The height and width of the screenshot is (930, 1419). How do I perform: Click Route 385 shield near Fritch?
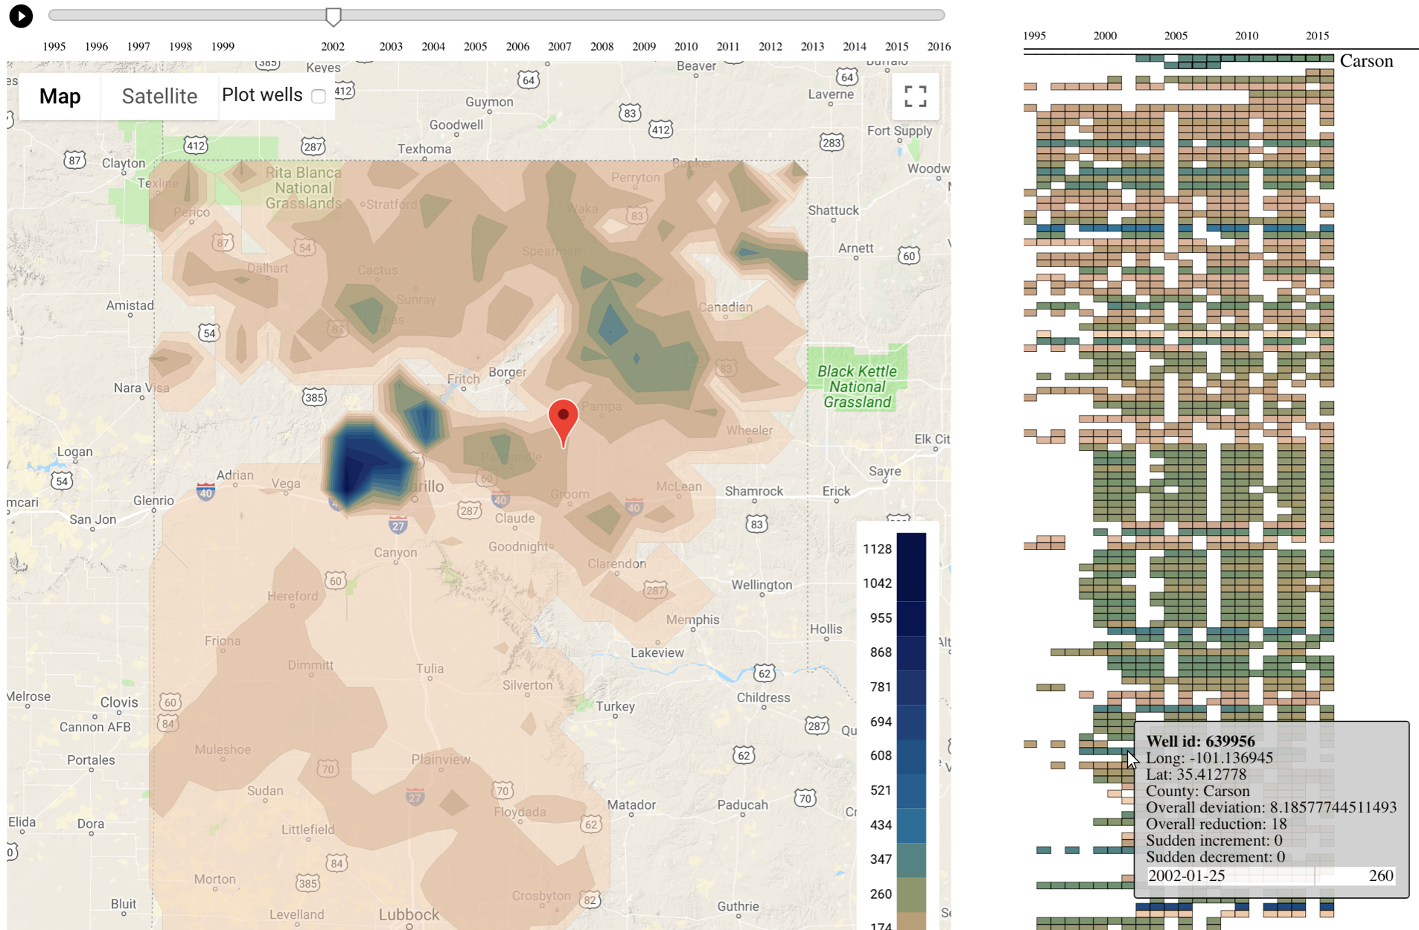coord(314,397)
